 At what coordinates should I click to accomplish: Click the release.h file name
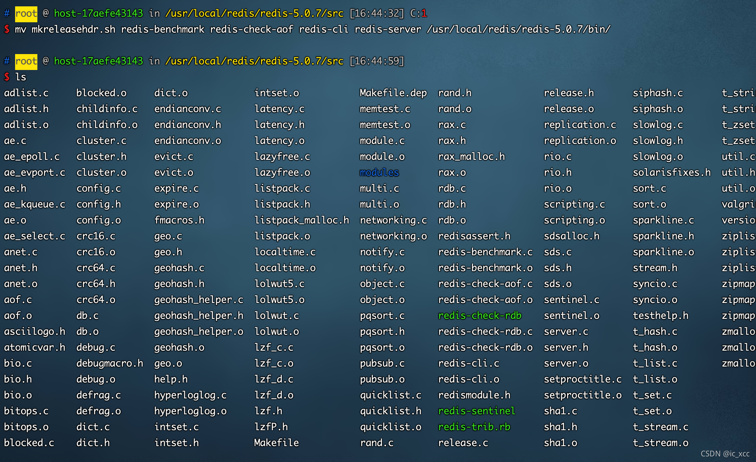pyautogui.click(x=569, y=93)
